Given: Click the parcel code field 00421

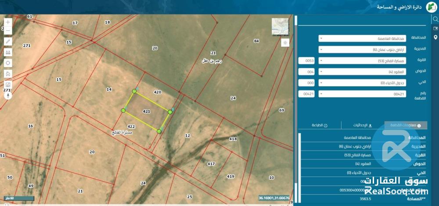Looking at the screenshot, I should tap(306, 94).
